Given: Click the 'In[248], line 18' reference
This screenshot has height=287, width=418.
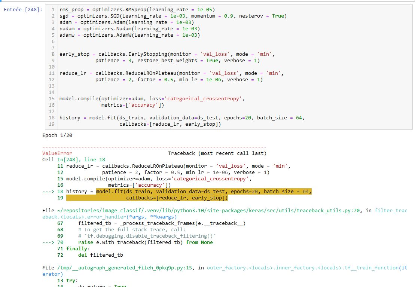Looking at the screenshot, I should (81, 160).
